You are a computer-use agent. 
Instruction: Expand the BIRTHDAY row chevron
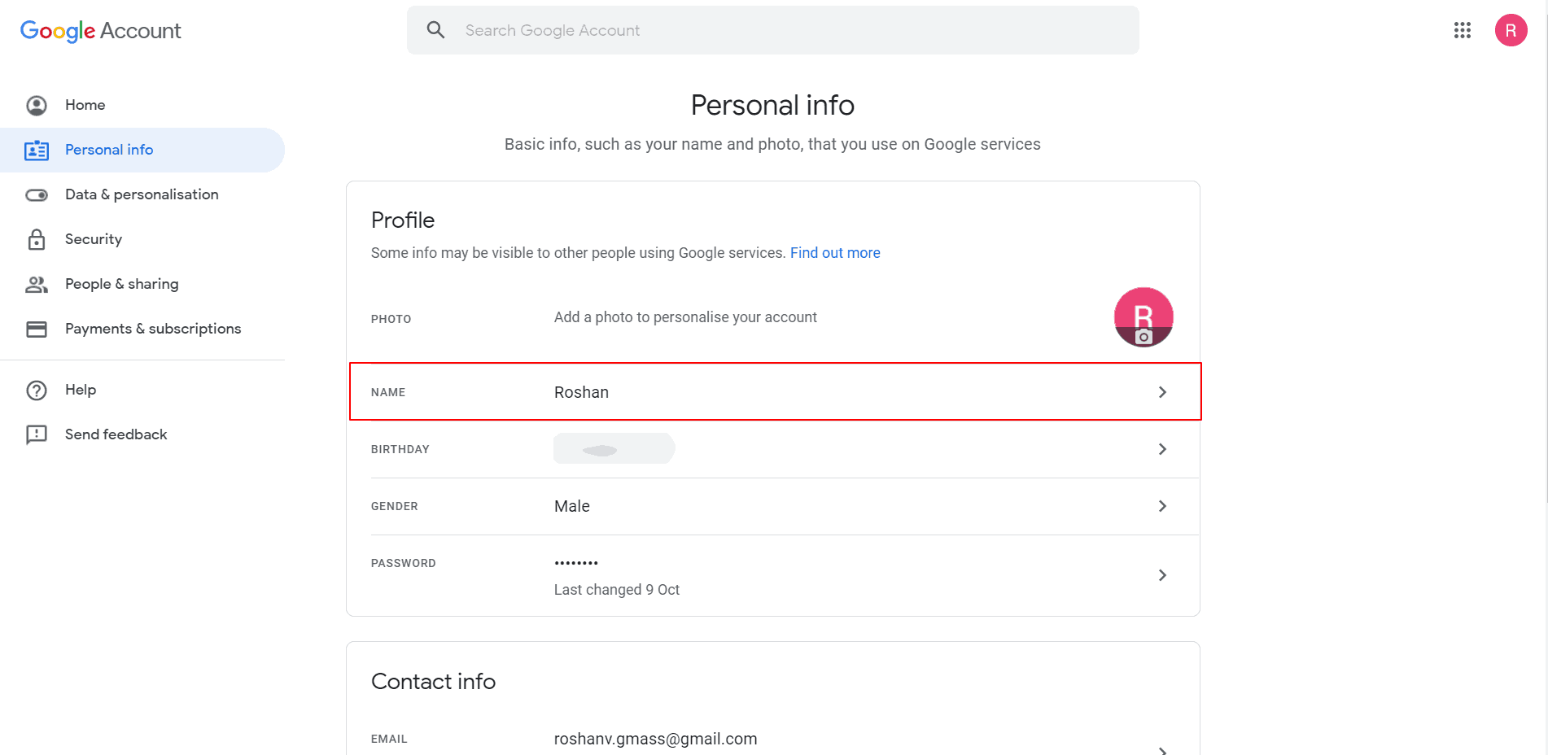pos(1162,448)
